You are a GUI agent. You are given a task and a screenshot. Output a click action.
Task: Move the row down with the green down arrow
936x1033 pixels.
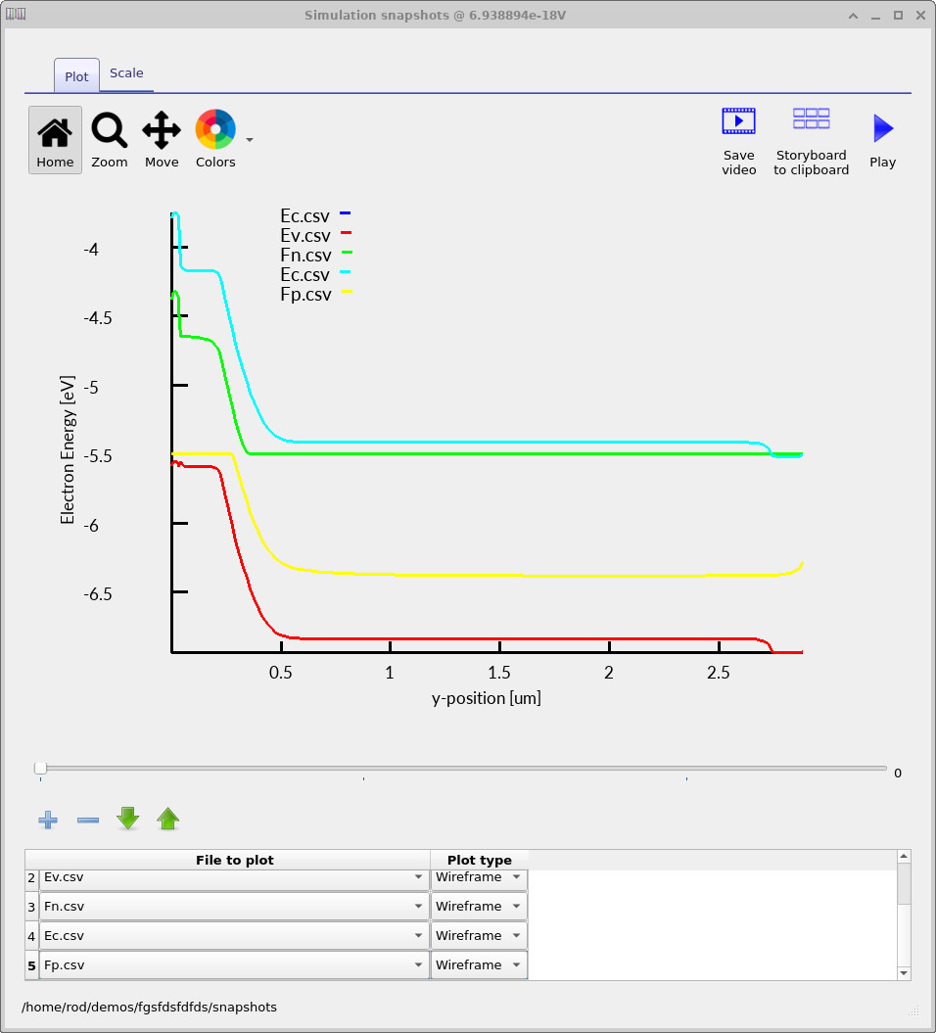[x=128, y=819]
